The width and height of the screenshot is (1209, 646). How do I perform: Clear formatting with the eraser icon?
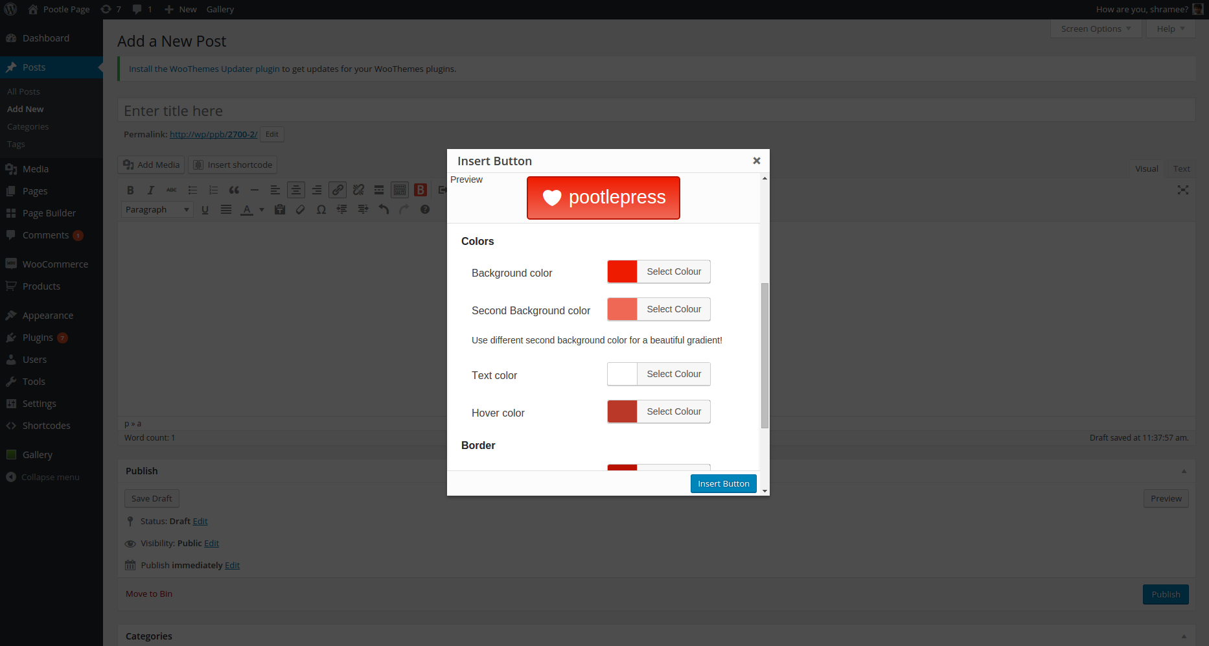pos(301,209)
